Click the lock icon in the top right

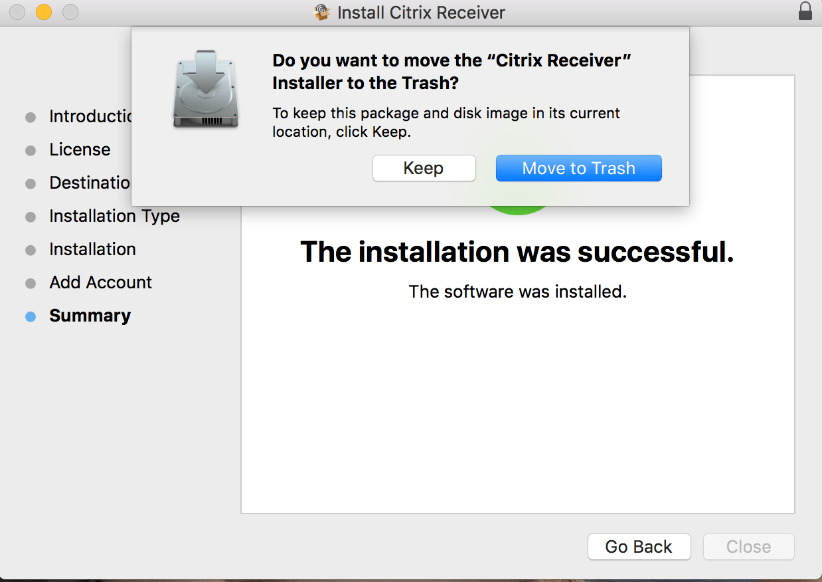(x=805, y=11)
